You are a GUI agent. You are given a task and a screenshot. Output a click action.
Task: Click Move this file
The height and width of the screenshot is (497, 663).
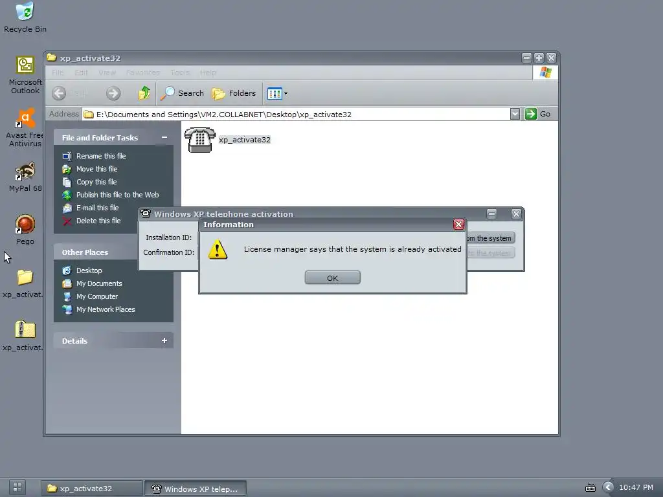[97, 169]
